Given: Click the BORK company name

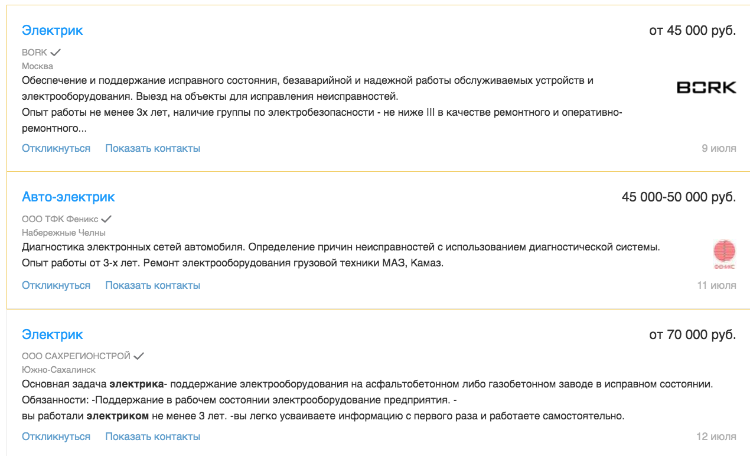Looking at the screenshot, I should (34, 53).
